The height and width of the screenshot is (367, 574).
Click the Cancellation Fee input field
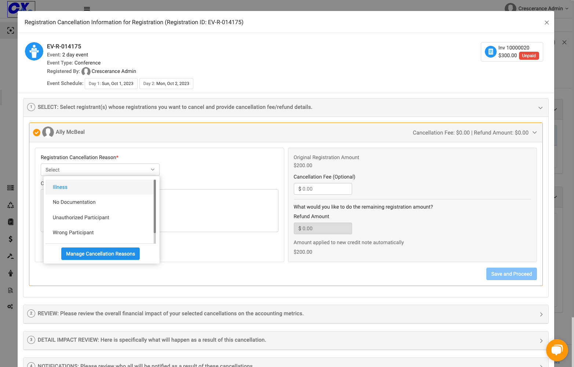[x=323, y=189]
